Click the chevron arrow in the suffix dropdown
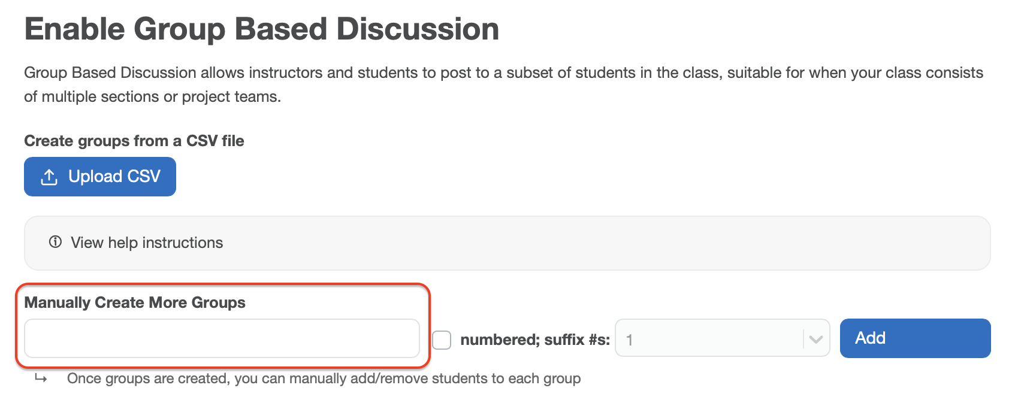1021x406 pixels. click(815, 339)
